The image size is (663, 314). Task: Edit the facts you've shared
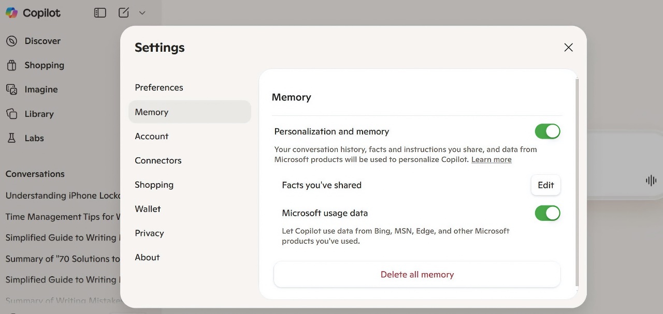pos(545,185)
